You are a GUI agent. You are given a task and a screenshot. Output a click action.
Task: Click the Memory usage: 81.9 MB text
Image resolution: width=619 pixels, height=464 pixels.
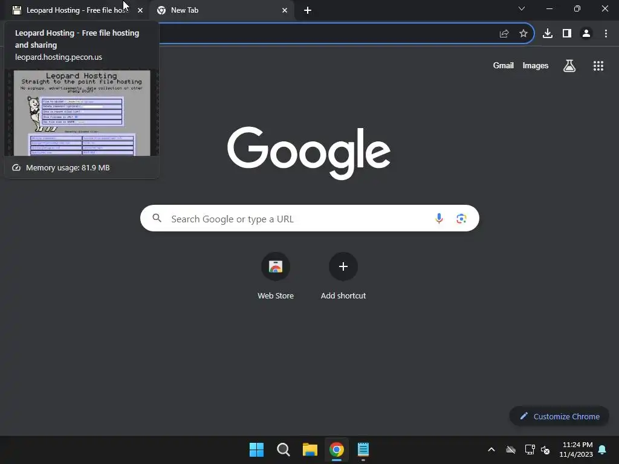point(68,168)
